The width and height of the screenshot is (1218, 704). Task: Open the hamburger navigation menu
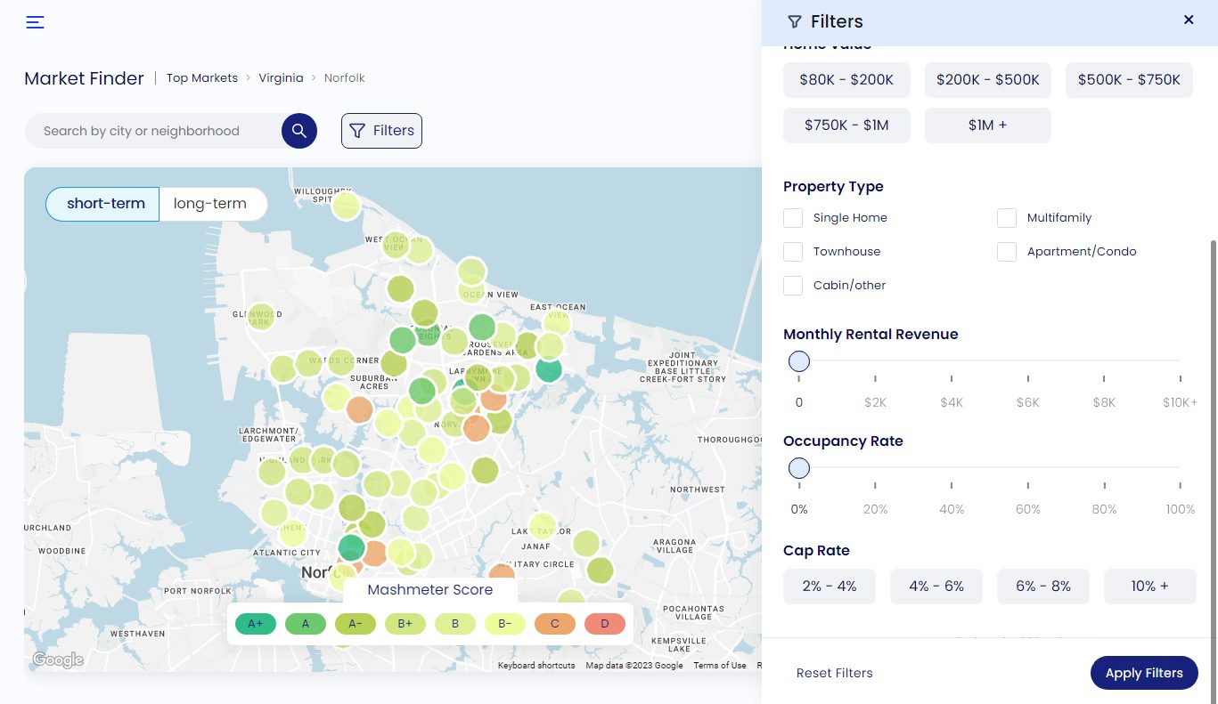(35, 22)
